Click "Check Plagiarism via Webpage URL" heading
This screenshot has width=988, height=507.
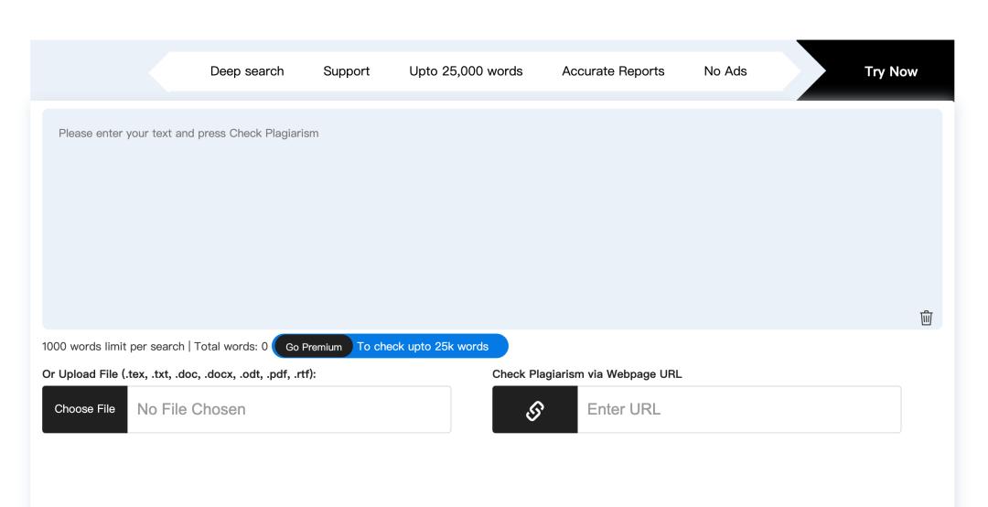pos(587,373)
